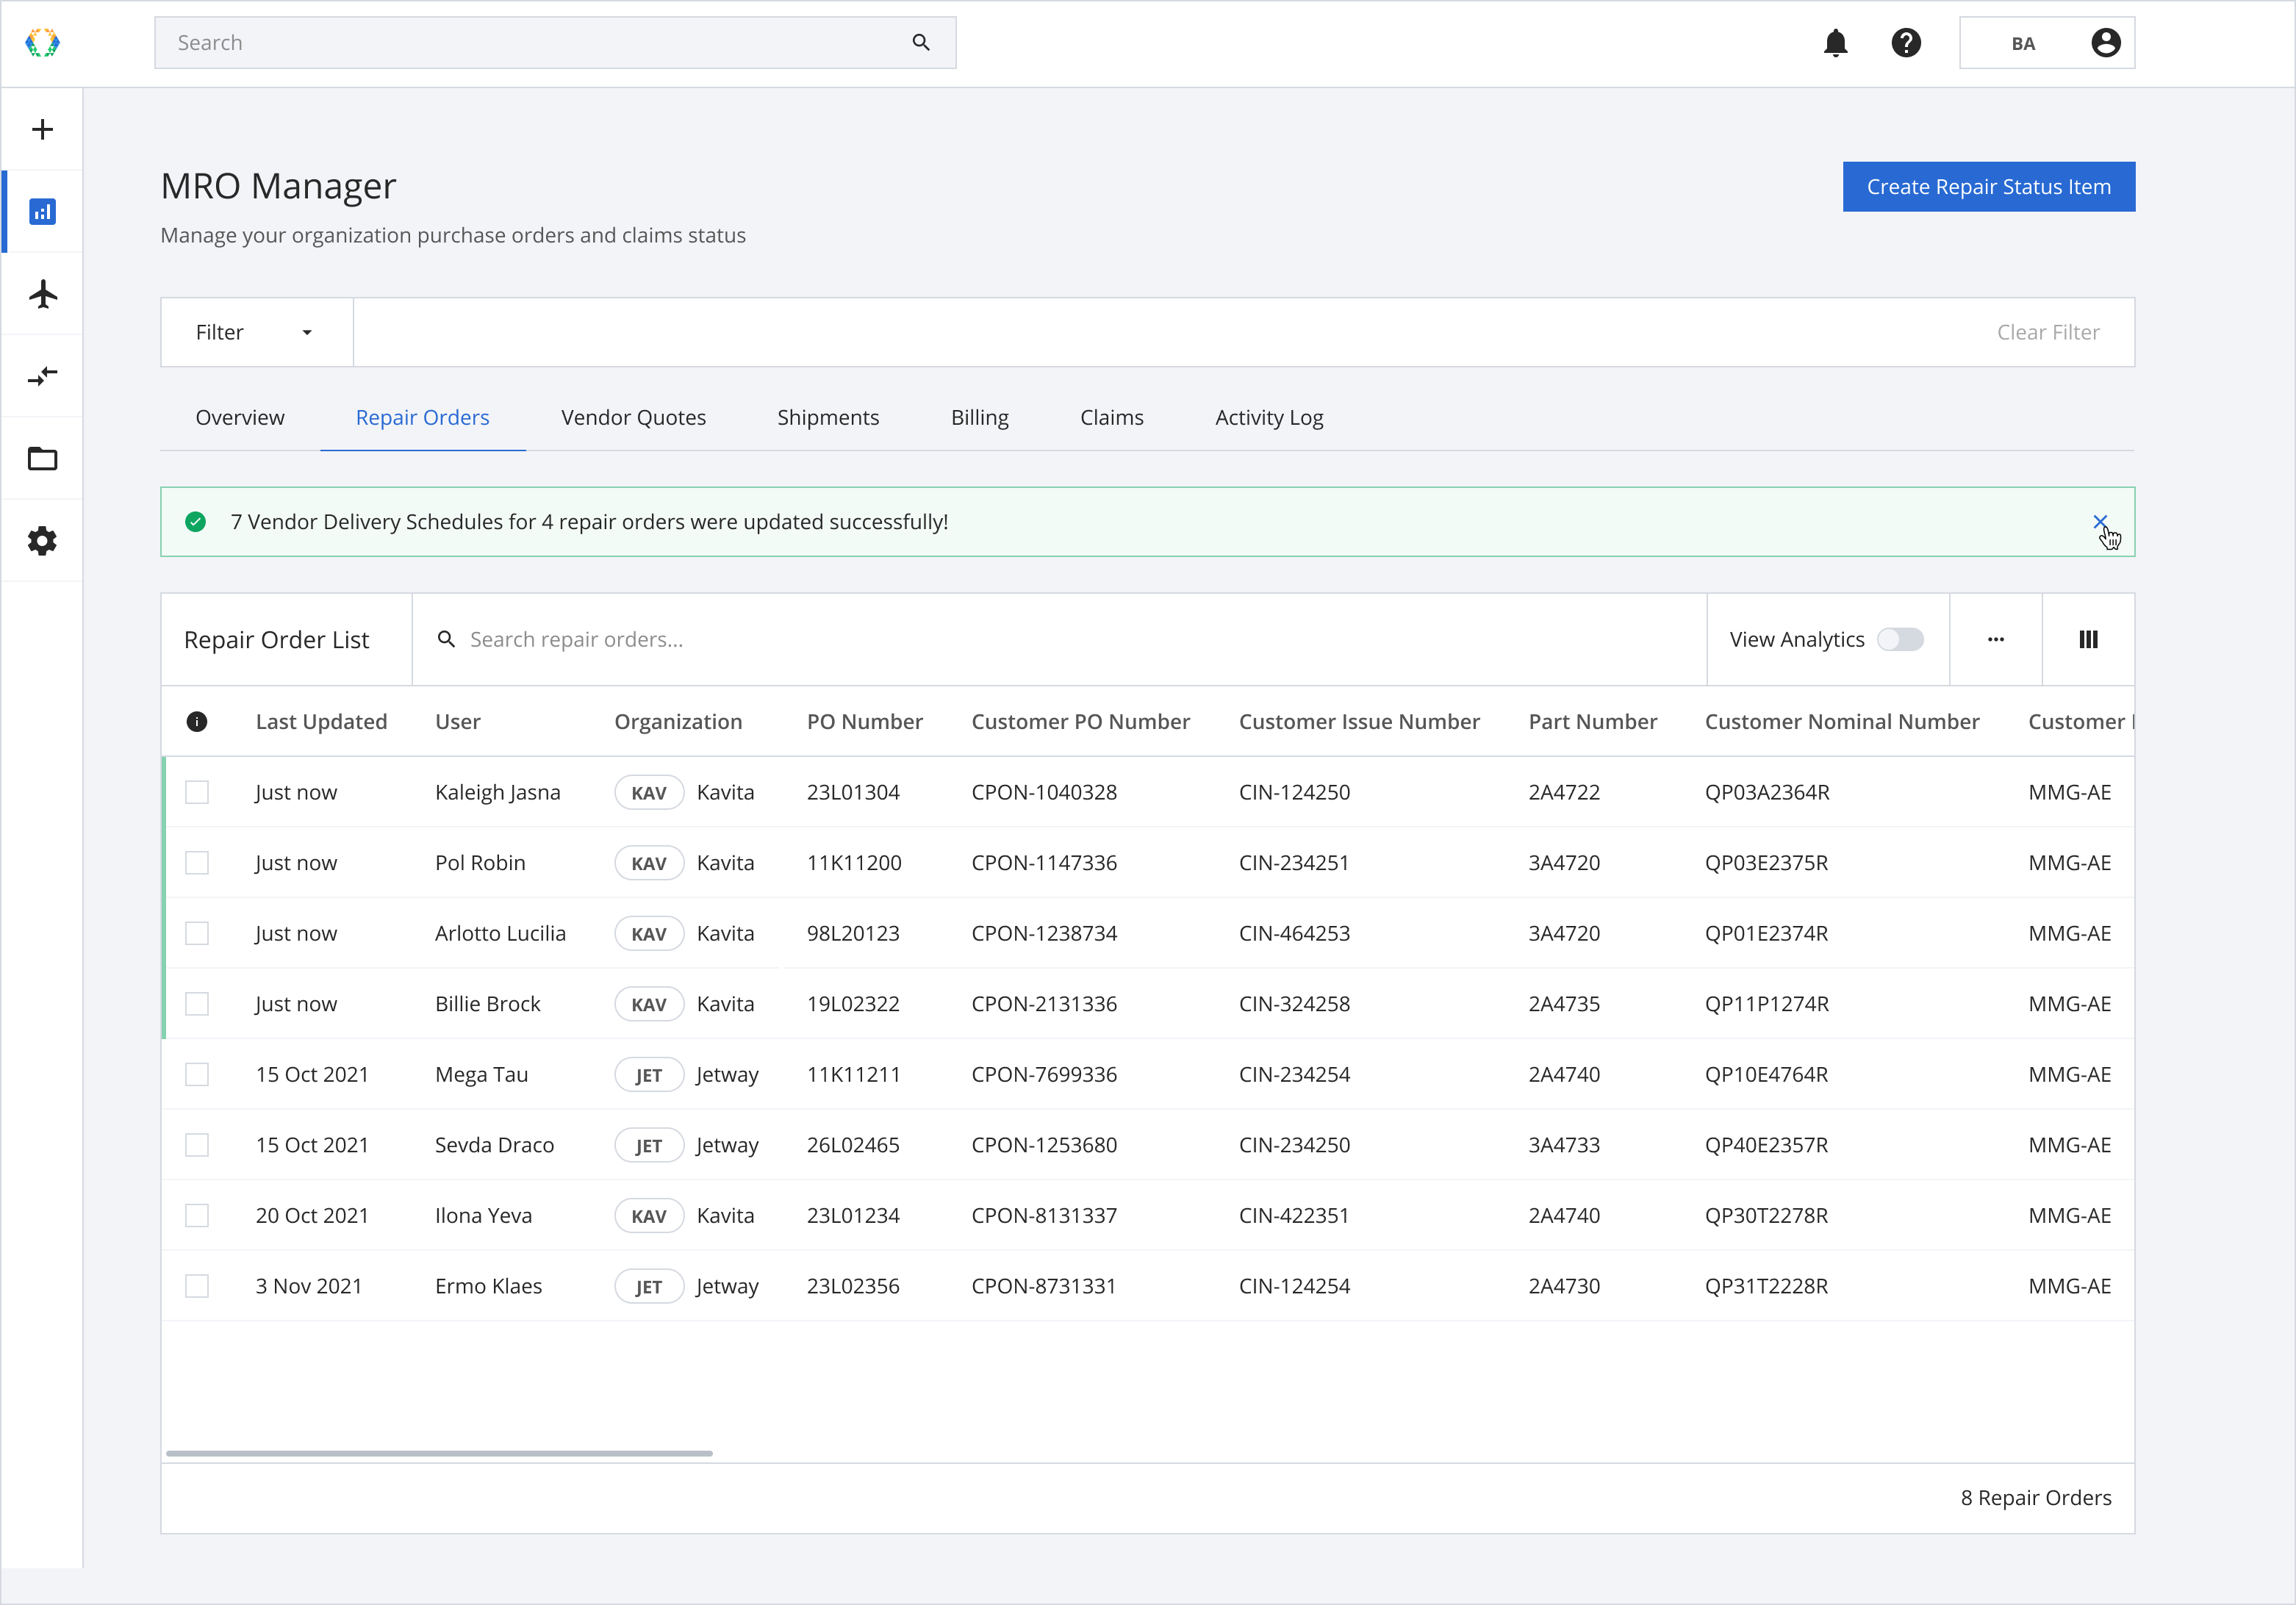2296x1605 pixels.
Task: Open the transfer arrows sidebar icon
Action: click(42, 376)
